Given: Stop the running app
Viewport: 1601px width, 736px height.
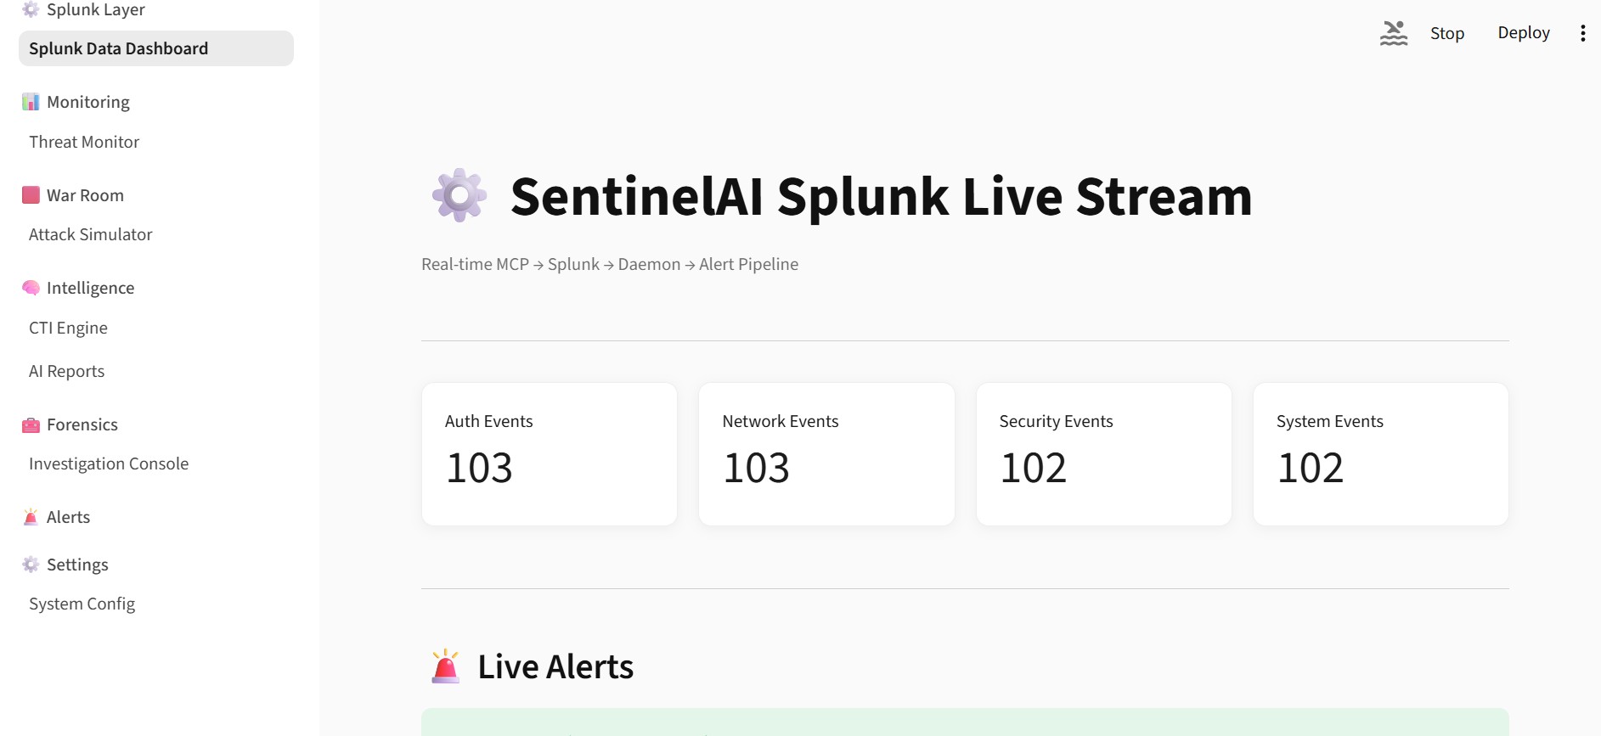Looking at the screenshot, I should pos(1447,33).
